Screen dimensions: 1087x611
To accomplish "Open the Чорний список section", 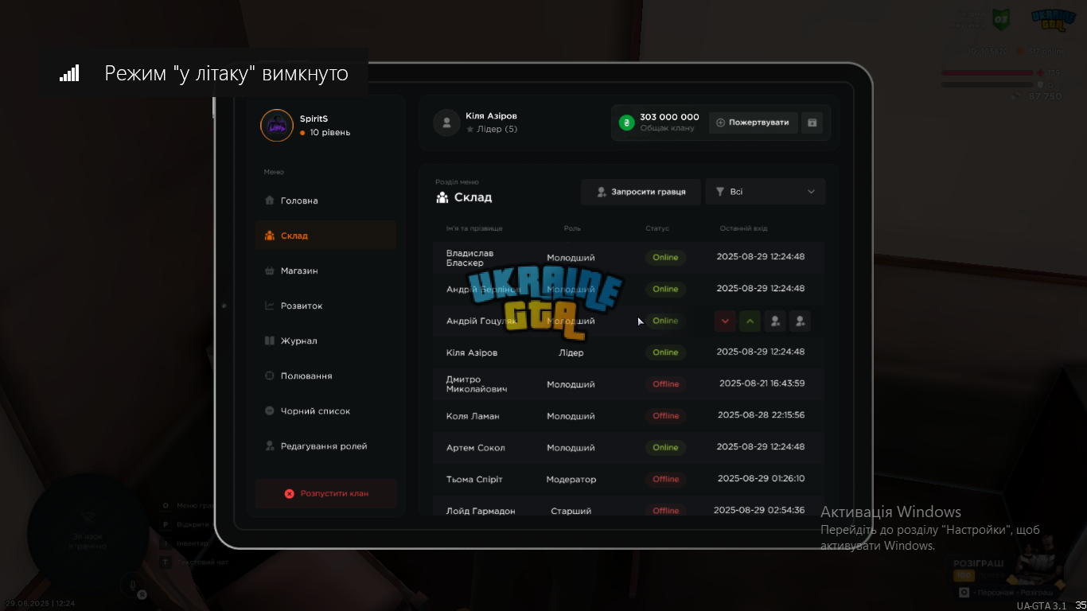I will pyautogui.click(x=325, y=411).
